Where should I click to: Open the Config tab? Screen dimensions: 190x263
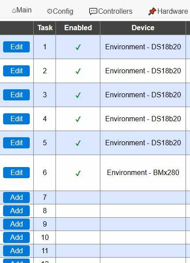60,12
